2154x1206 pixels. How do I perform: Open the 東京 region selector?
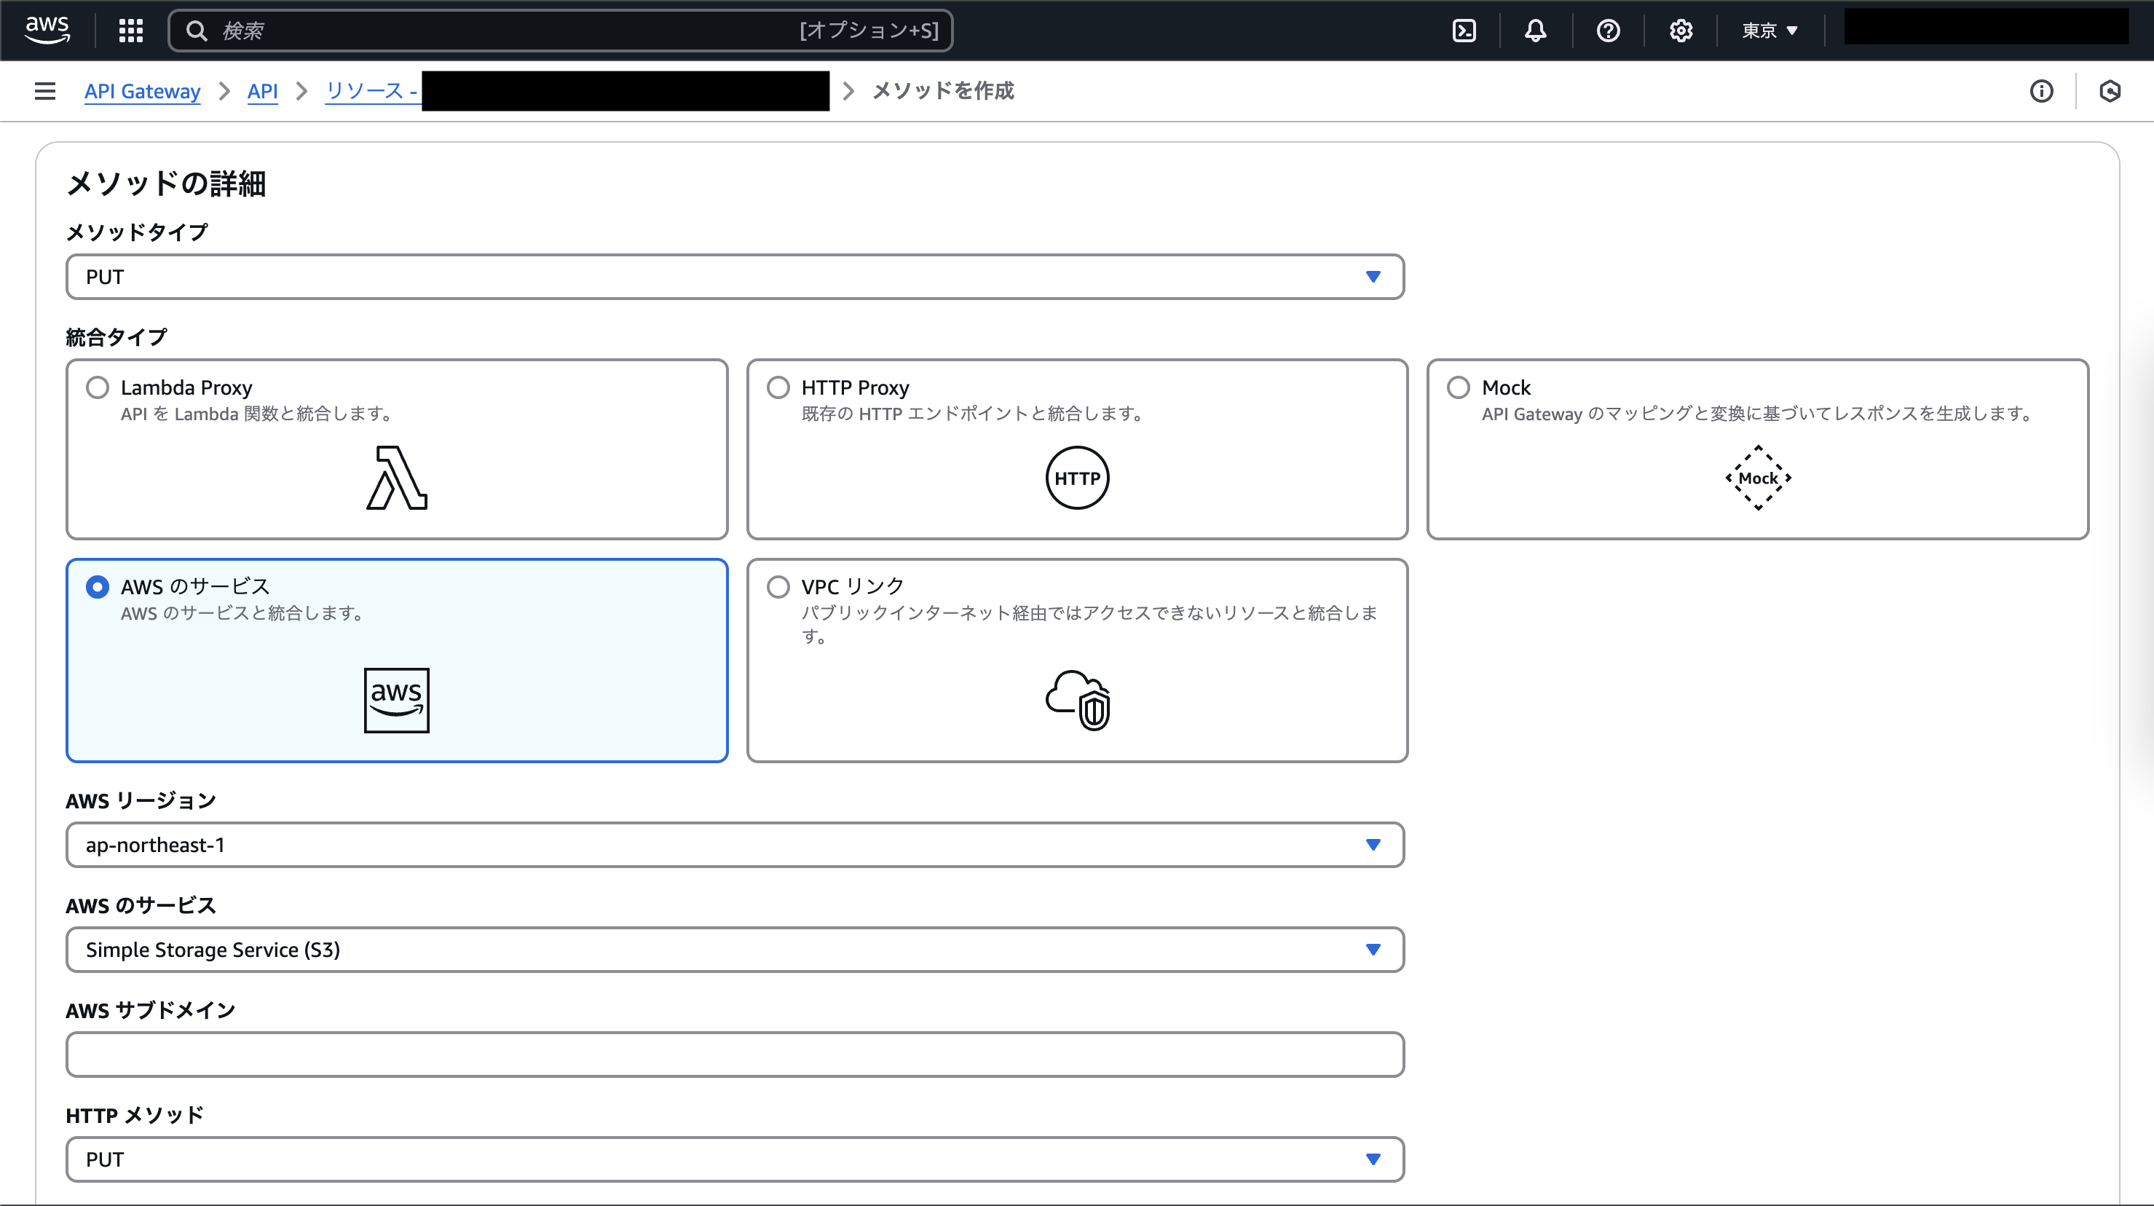(1770, 31)
